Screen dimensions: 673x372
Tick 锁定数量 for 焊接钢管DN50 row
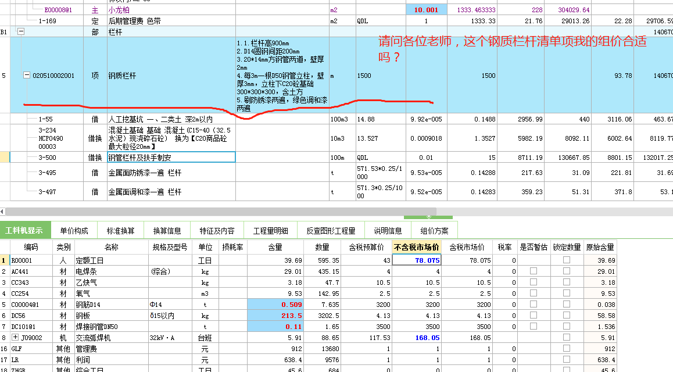pos(567,327)
